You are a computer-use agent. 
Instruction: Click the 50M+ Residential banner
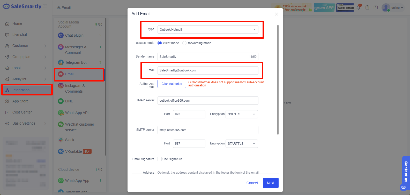pos(345,8)
